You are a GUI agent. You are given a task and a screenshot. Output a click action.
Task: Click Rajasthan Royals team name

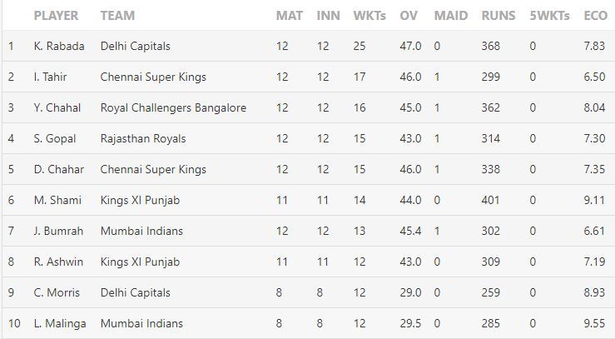[x=142, y=138]
